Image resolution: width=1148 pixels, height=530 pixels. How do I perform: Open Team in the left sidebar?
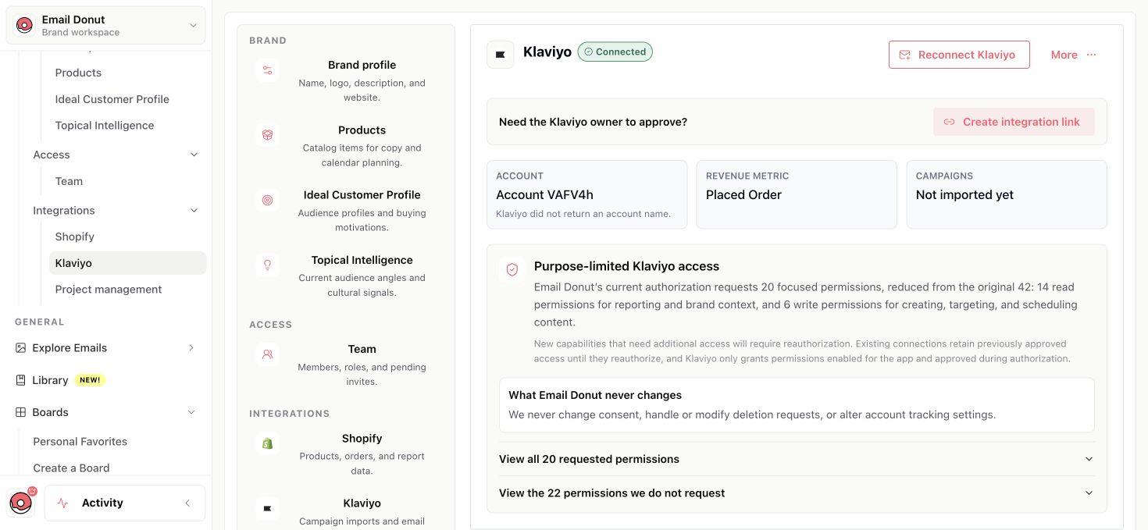point(69,181)
